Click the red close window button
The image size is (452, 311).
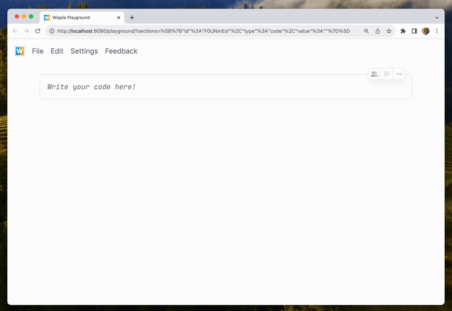point(17,16)
